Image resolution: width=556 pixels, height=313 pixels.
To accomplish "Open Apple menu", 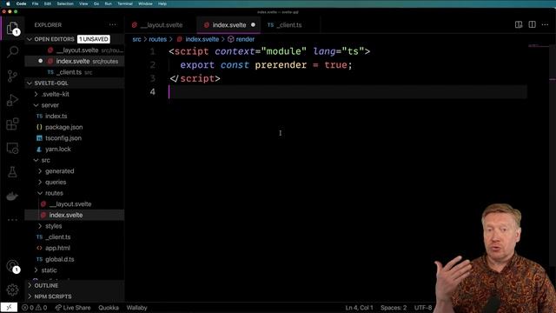I will [8, 3].
